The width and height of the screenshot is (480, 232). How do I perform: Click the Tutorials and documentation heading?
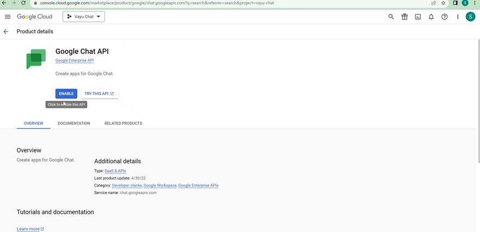click(x=55, y=212)
